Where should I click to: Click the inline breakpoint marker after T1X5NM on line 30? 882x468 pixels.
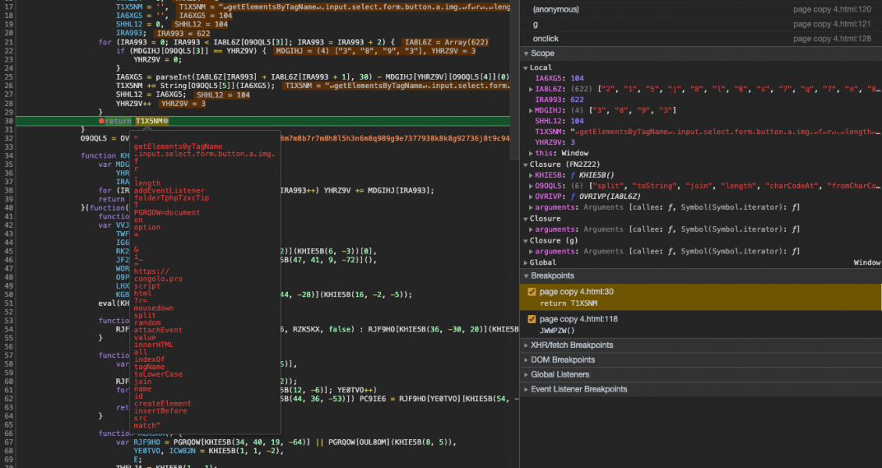166,121
